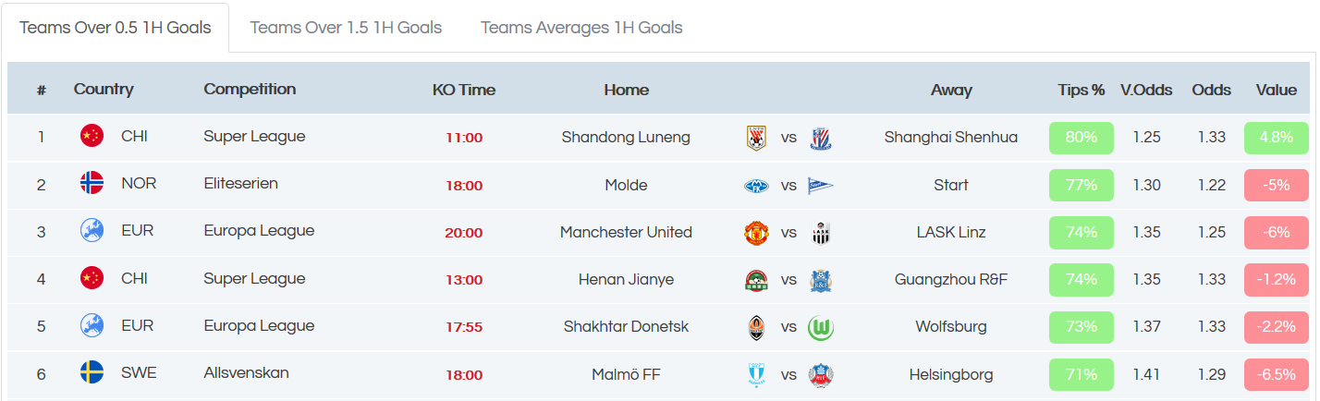The height and width of the screenshot is (401, 1320).
Task: Click the Norway flag icon
Action: tap(92, 183)
